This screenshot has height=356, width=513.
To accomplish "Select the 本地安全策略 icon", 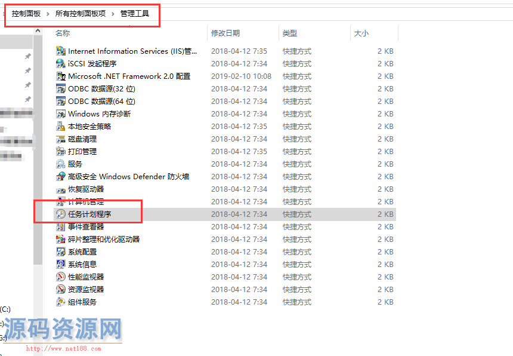I will (60, 127).
